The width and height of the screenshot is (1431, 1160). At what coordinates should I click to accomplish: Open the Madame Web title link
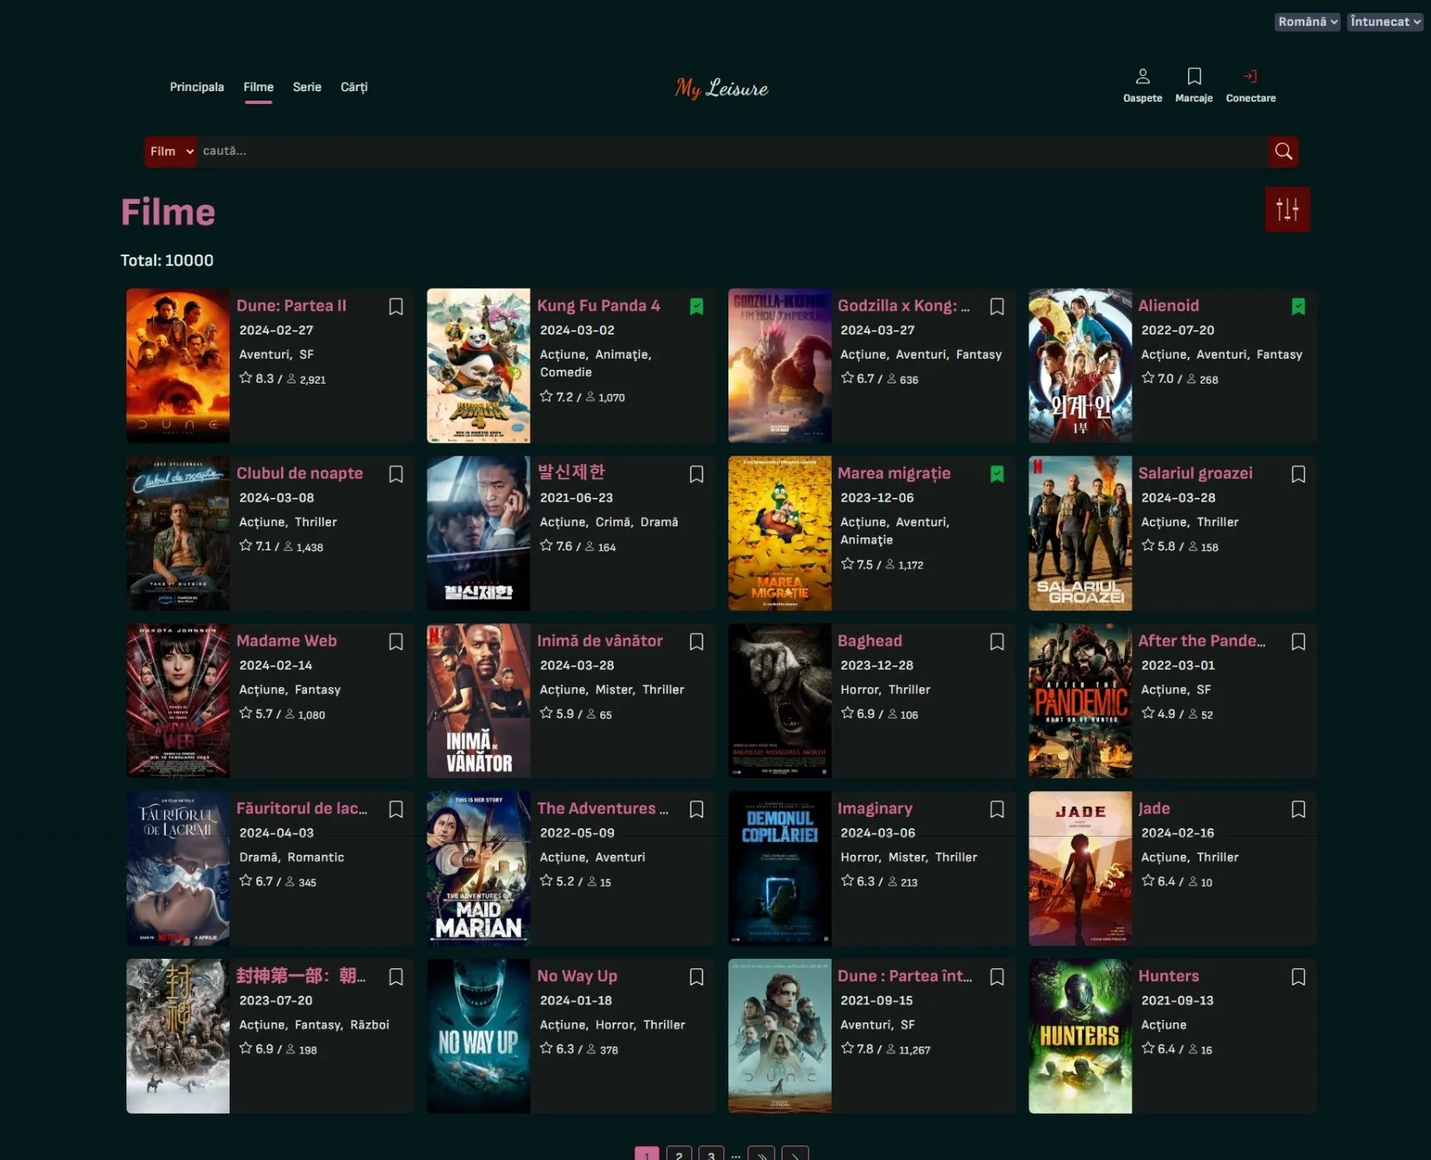tap(286, 641)
